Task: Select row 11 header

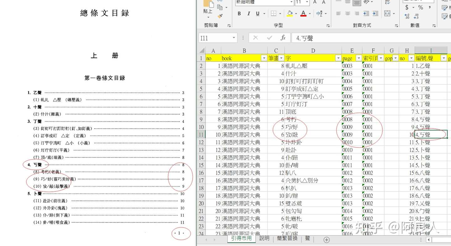Action: click(201, 135)
